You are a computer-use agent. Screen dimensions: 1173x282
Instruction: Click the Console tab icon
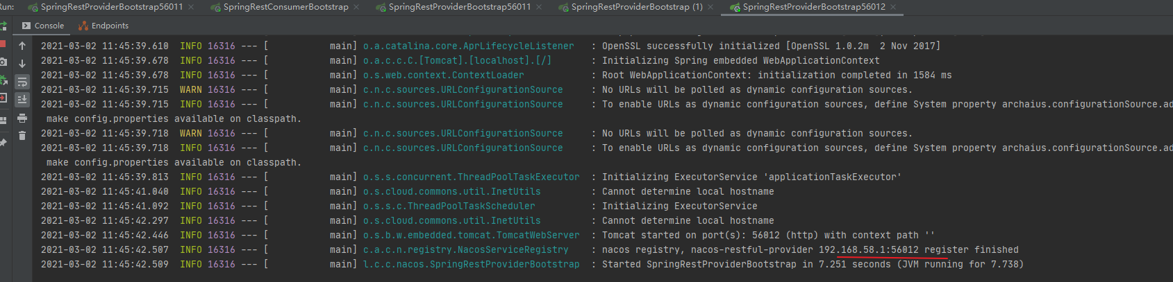click(x=26, y=26)
